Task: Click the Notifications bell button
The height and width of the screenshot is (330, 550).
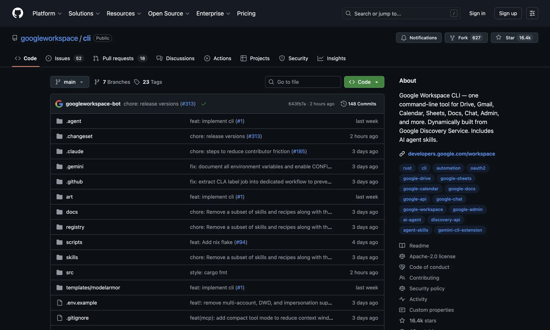Action: (x=419, y=38)
